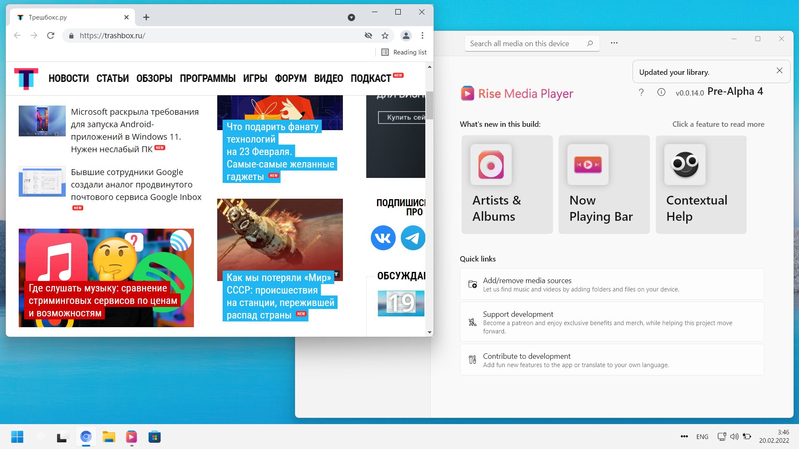Dismiss the 'Updated your library' notification

[x=779, y=71]
